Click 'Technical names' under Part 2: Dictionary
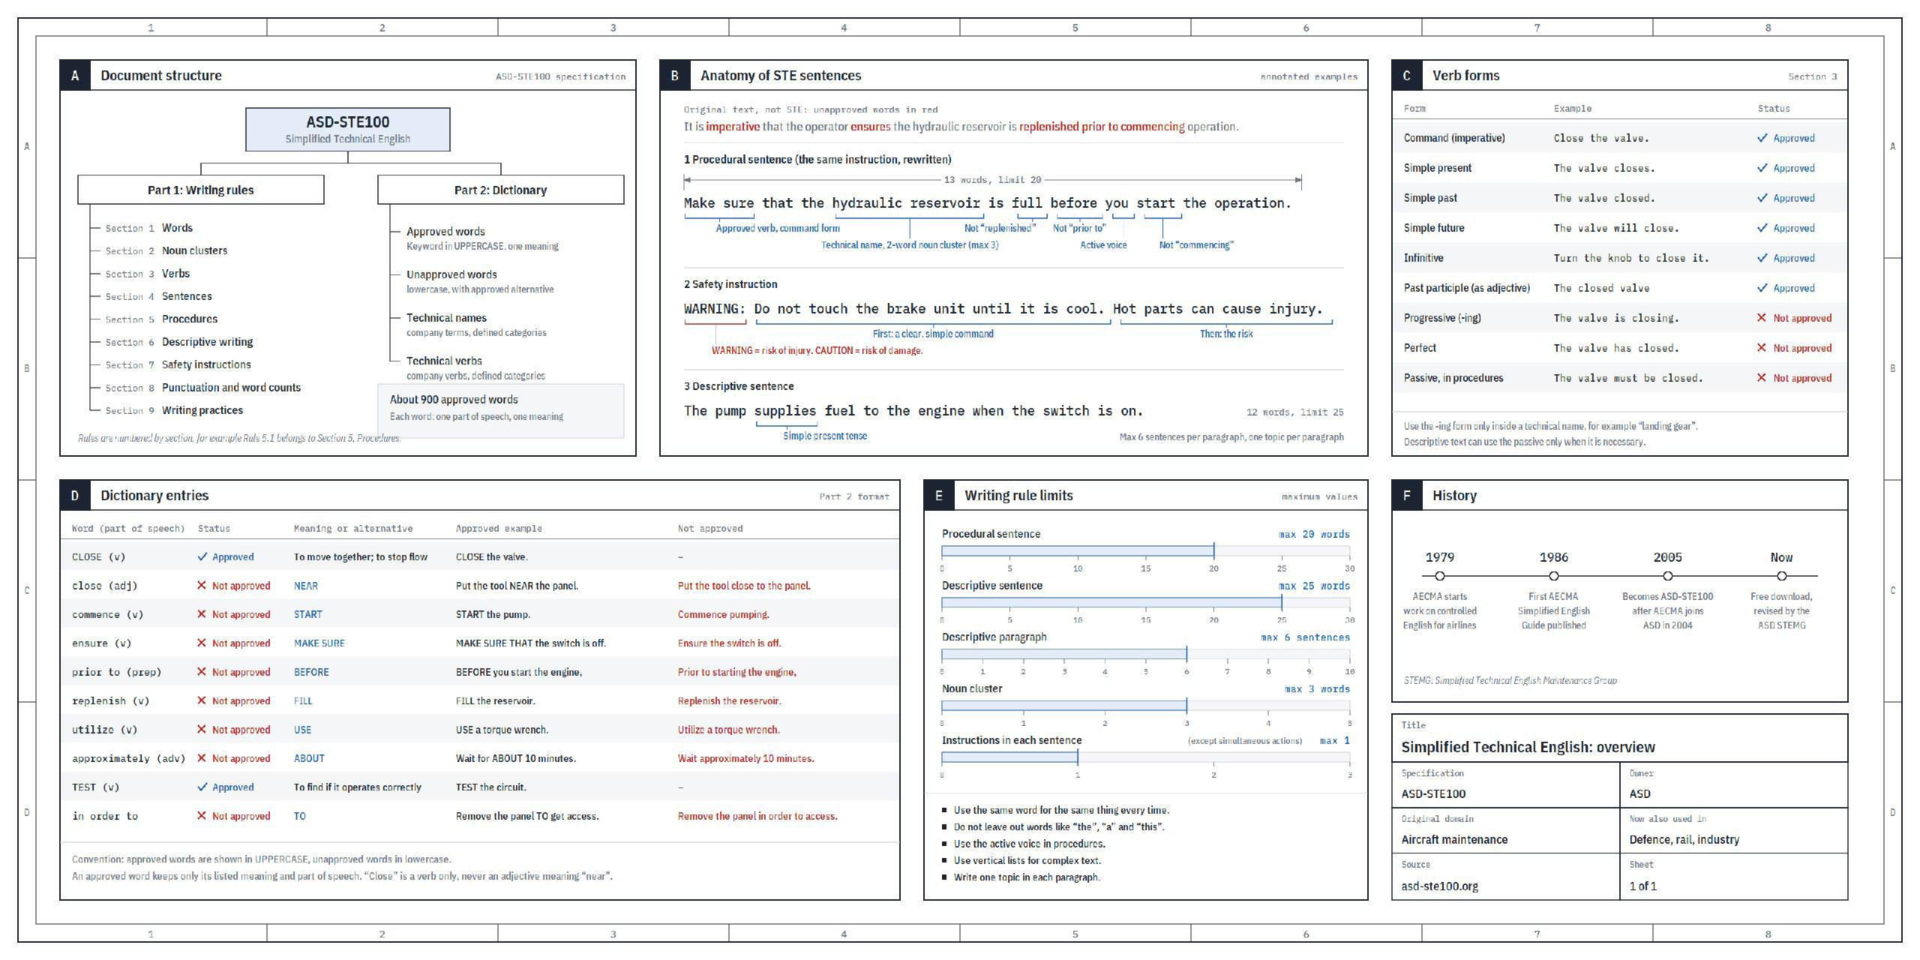This screenshot has width=1920, height=960. pos(446,318)
